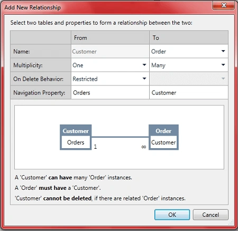Click the relationship line between the entities

120,137
